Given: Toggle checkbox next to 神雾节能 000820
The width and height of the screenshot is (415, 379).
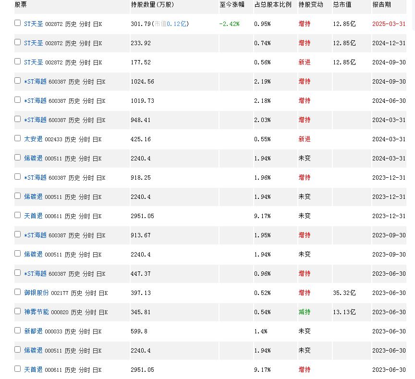Looking at the screenshot, I should click(x=17, y=311).
